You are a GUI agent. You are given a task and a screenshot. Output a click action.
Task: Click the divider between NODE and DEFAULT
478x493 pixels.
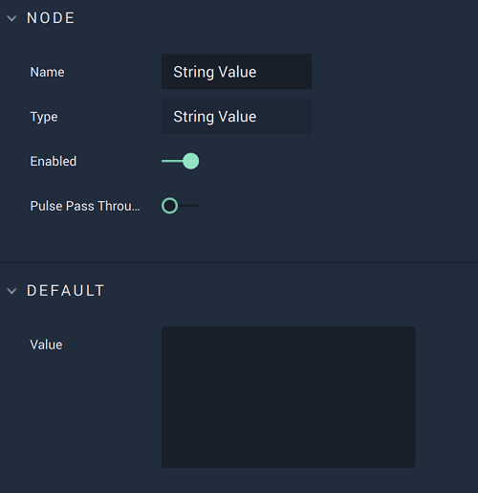[x=239, y=262]
